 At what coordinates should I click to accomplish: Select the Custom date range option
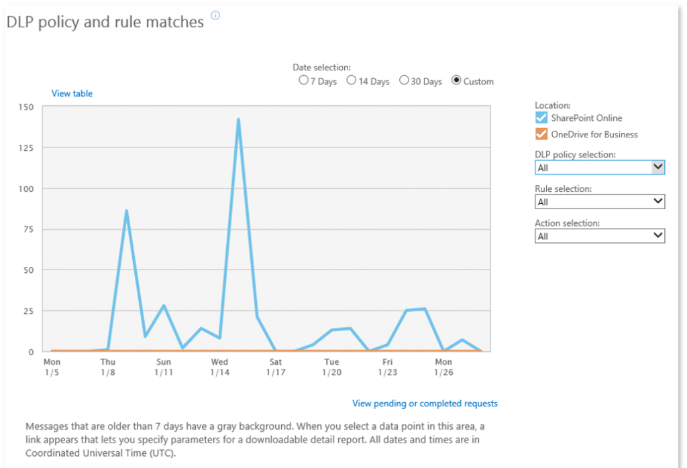(x=456, y=80)
